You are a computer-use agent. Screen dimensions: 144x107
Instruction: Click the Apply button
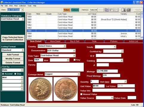point(138,10)
